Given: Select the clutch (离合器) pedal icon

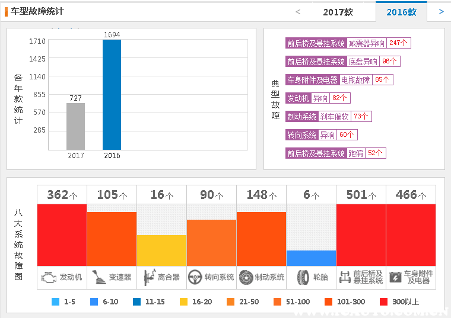Looking at the screenshot, I should click(x=148, y=277).
